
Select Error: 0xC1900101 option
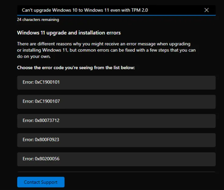[x=116, y=83]
